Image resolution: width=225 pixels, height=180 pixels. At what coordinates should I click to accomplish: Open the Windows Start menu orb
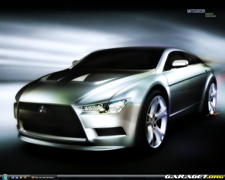[5, 177]
